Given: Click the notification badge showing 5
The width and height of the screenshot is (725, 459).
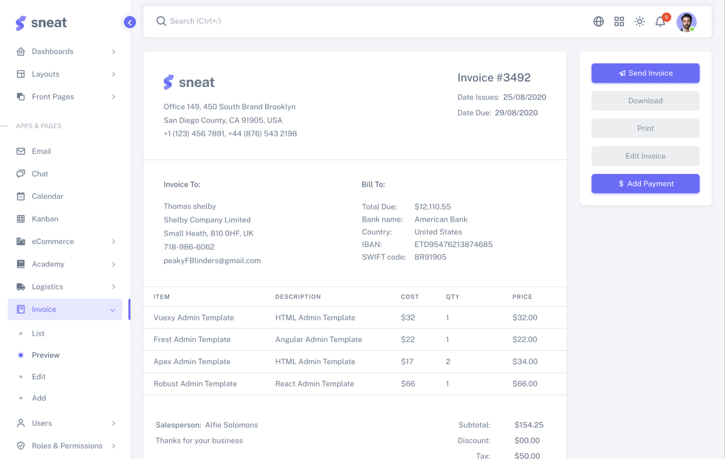Looking at the screenshot, I should pyautogui.click(x=666, y=17).
